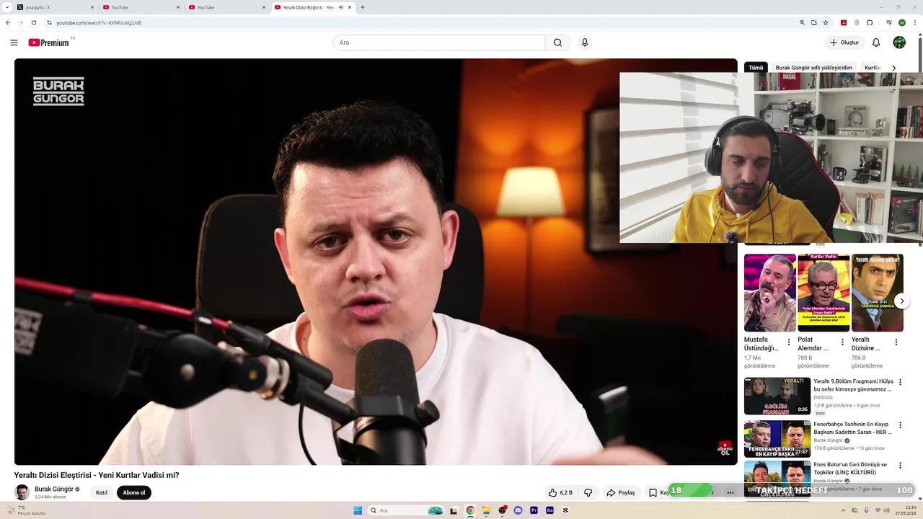Click inside the YouTube Ara search field
The image size is (923, 519).
click(x=439, y=43)
